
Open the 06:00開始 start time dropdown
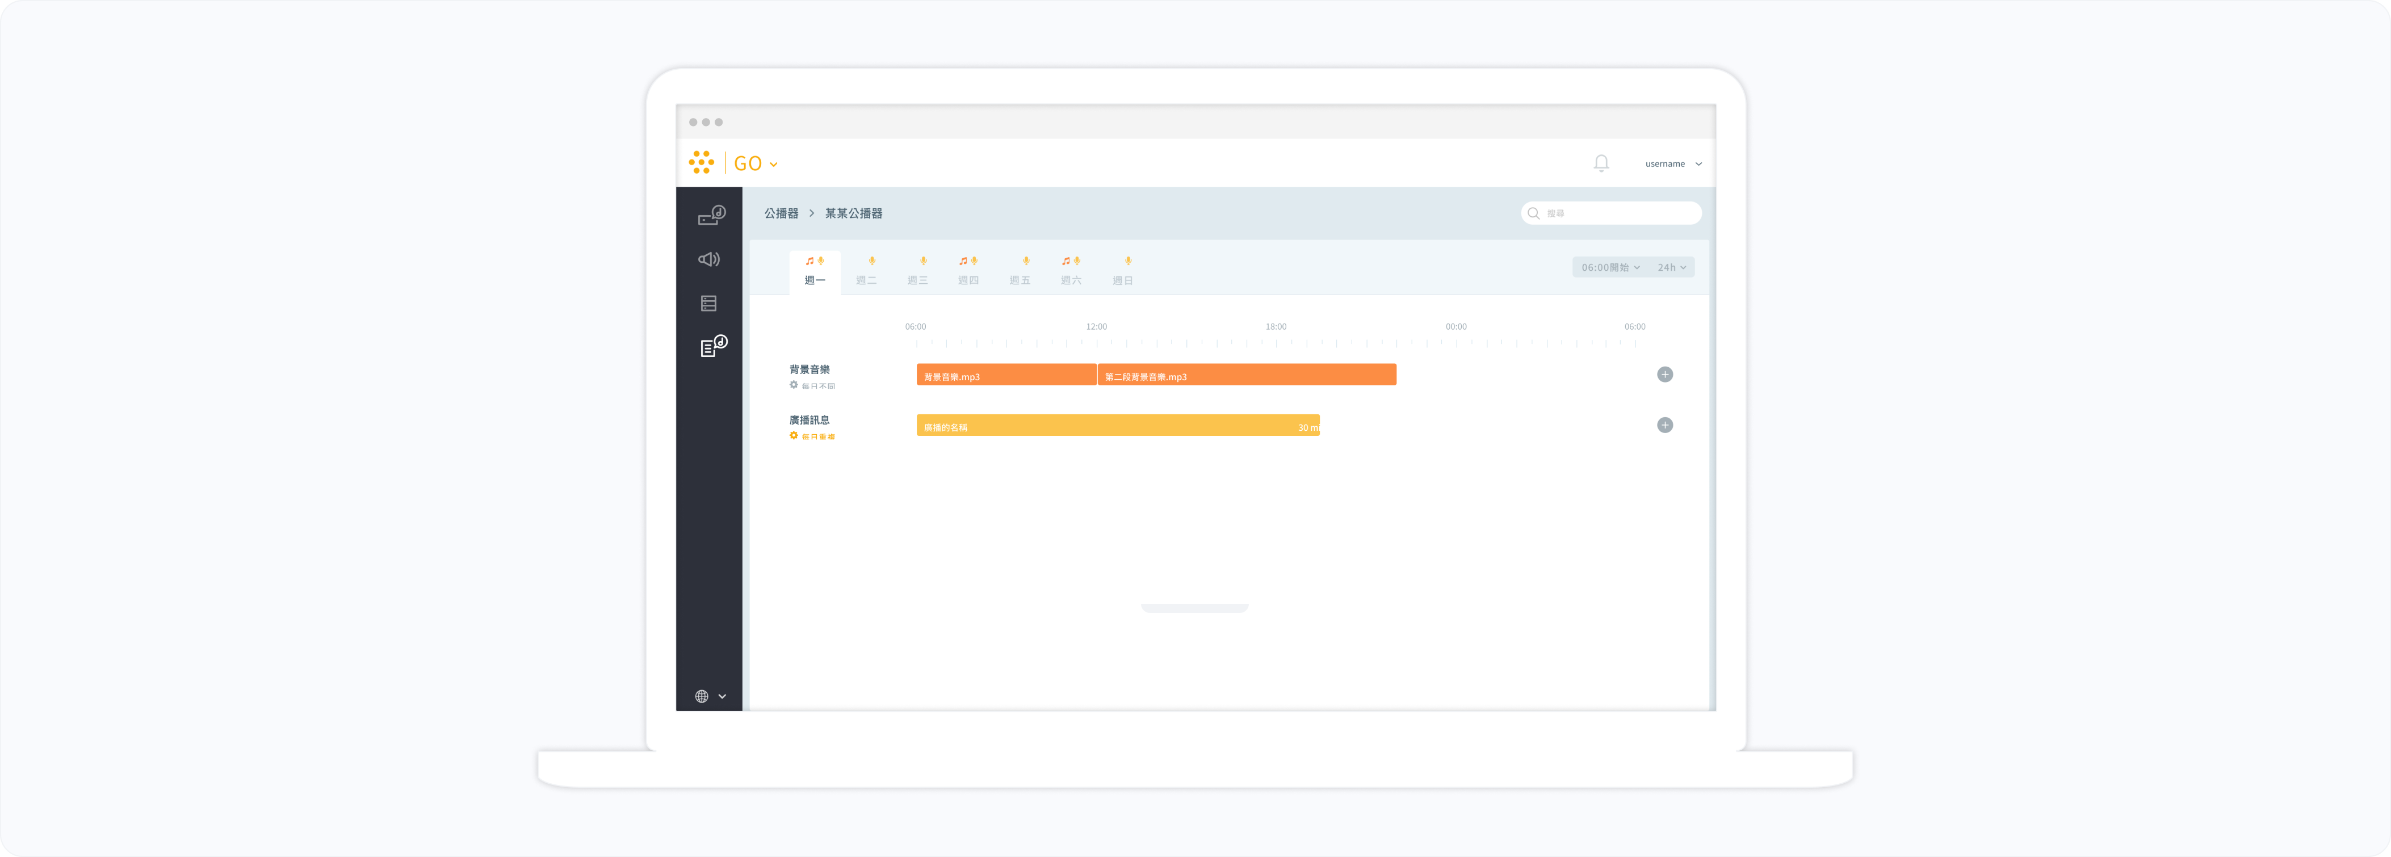(x=1610, y=267)
